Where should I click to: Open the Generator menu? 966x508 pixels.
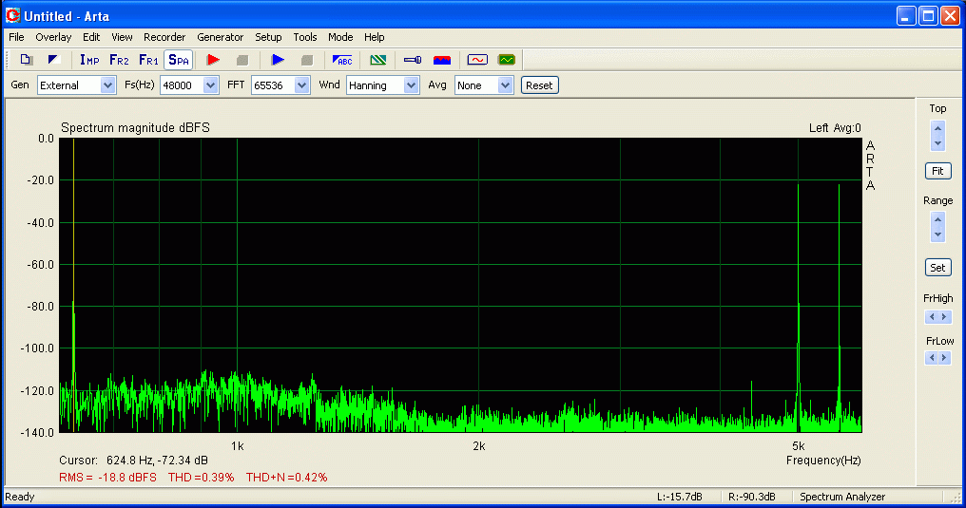[x=220, y=38]
